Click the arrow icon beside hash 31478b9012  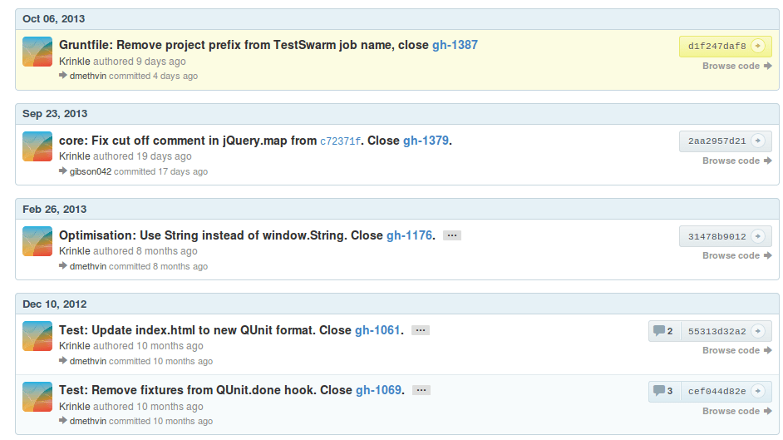click(758, 236)
